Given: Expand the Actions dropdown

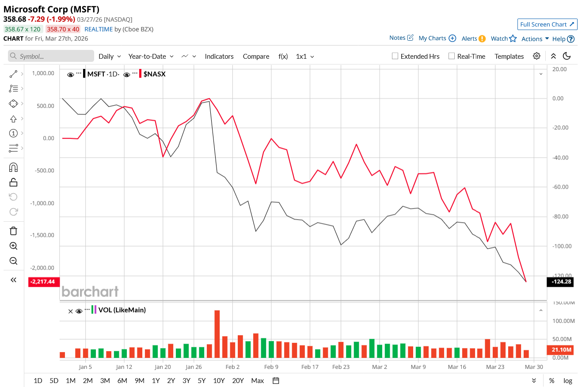Looking at the screenshot, I should pos(535,38).
